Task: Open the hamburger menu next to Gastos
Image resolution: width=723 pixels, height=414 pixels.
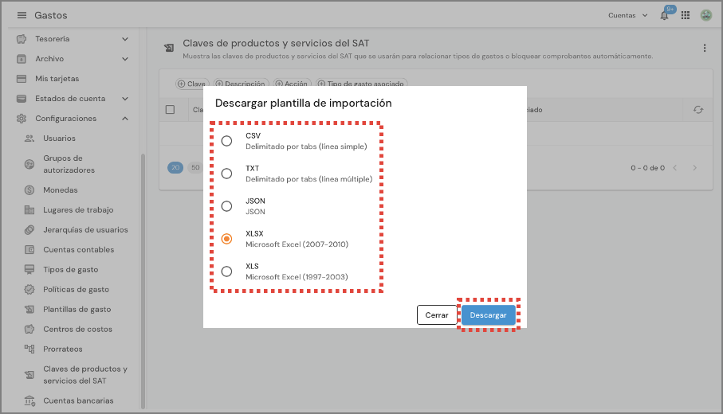Action: [22, 15]
